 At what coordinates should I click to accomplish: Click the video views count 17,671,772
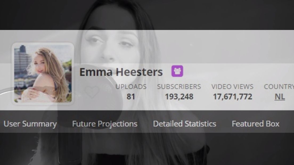[x=232, y=97]
